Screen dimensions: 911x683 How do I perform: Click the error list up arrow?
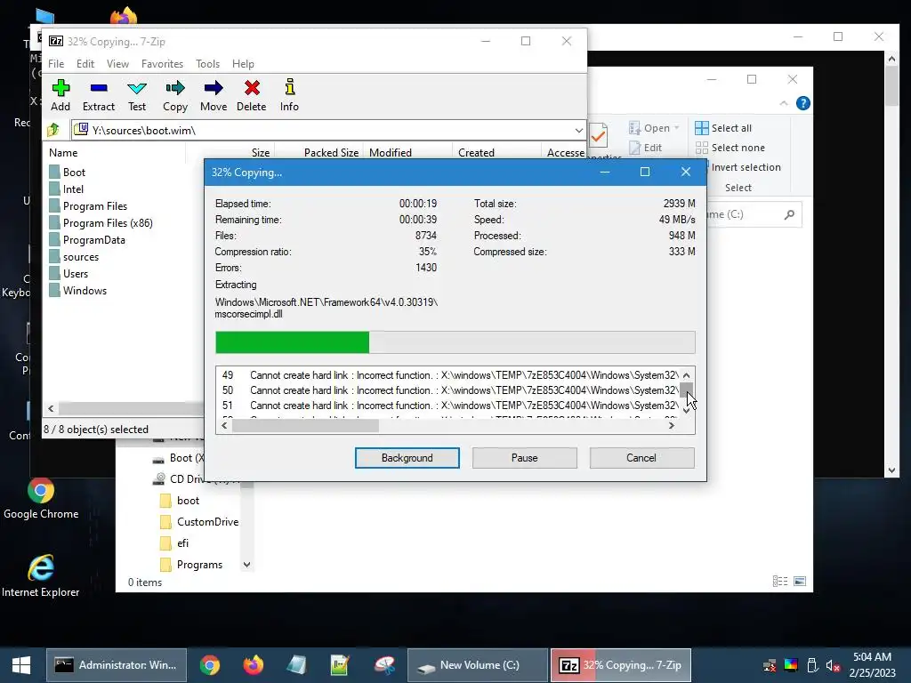point(686,375)
